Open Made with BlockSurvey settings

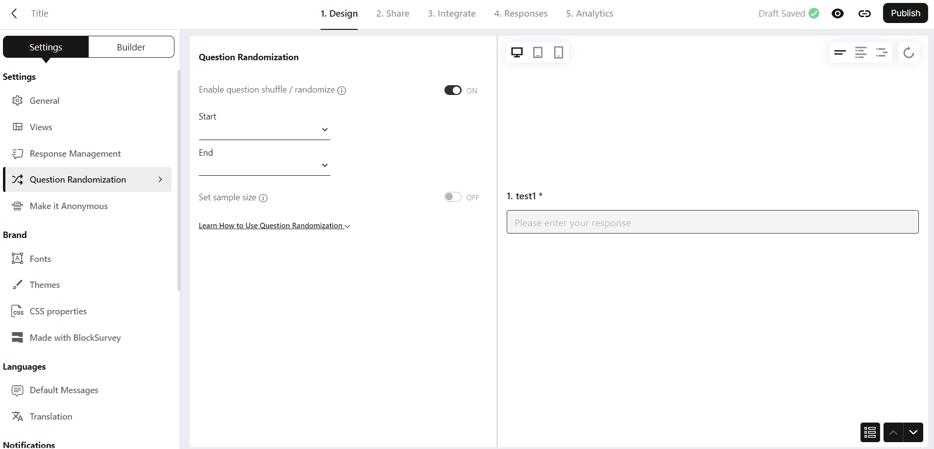[x=87, y=337]
